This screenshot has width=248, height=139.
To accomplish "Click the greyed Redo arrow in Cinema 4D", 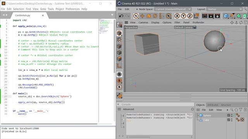I will tap(127, 16).
